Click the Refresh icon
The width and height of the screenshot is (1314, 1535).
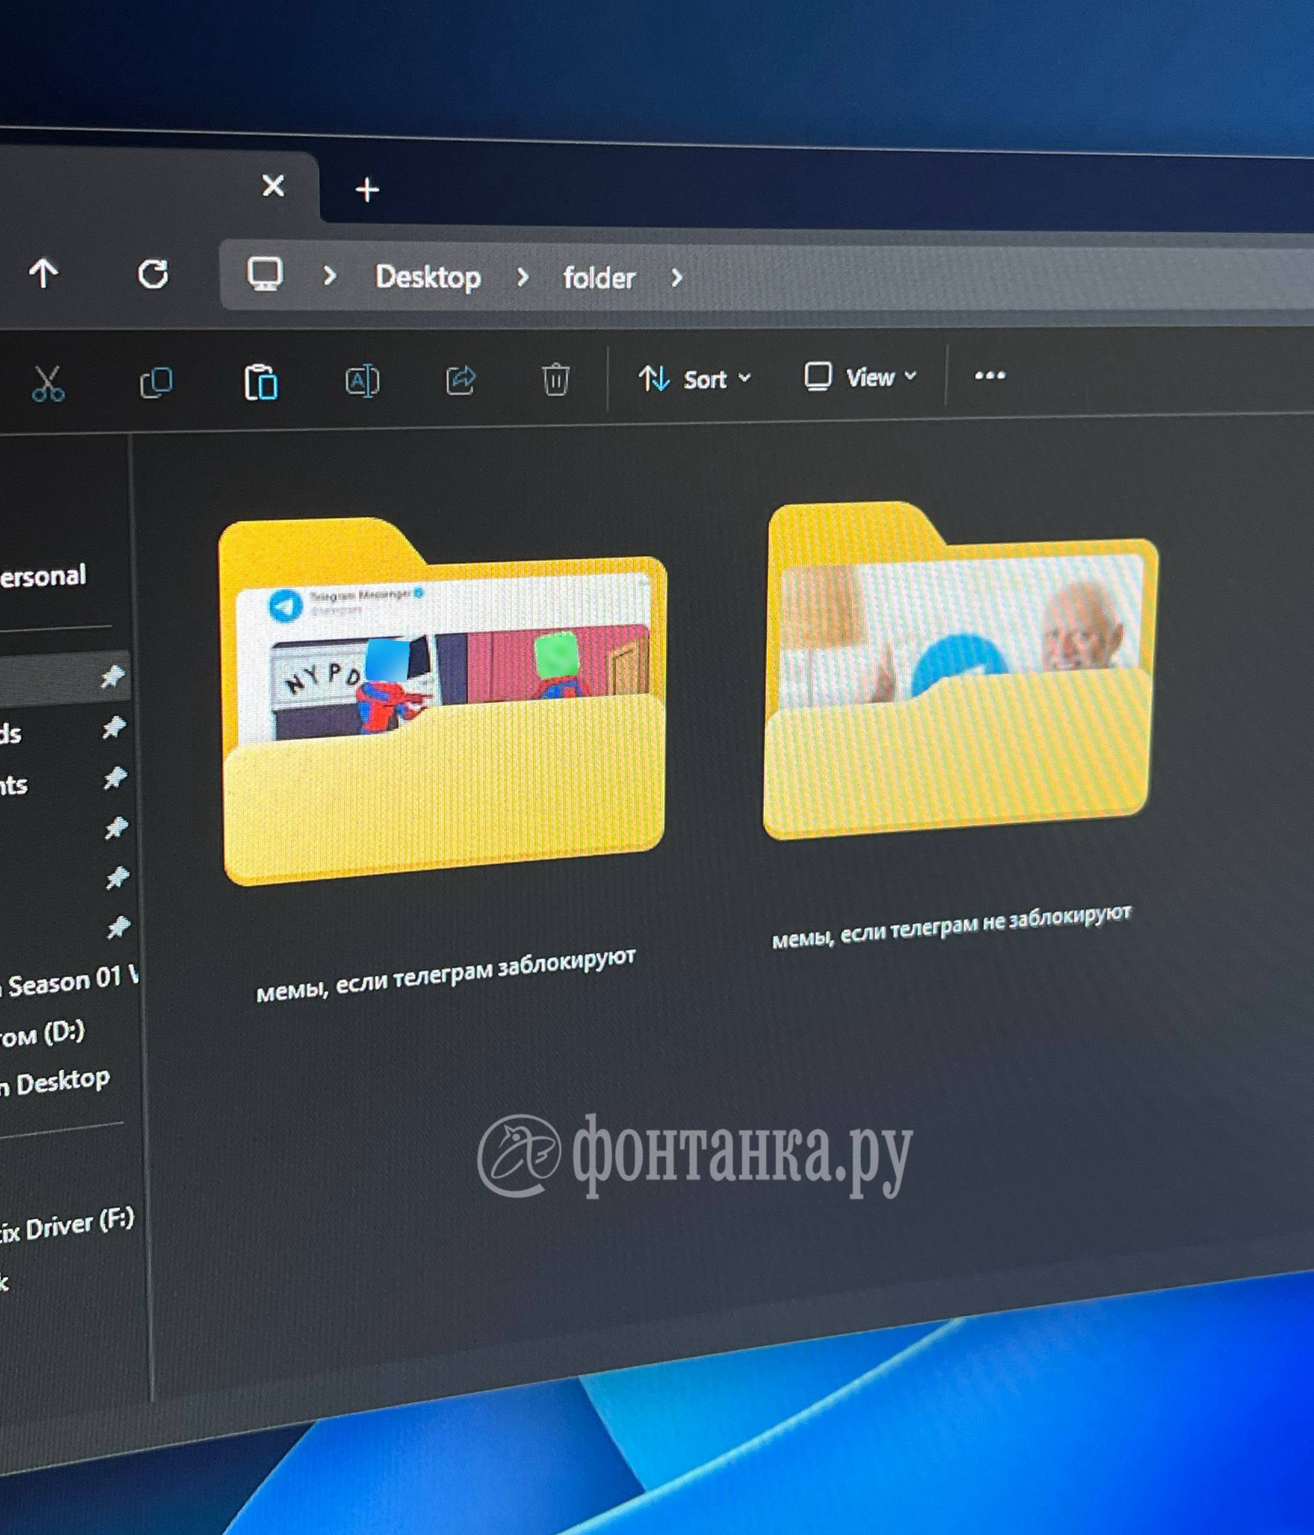(x=153, y=275)
